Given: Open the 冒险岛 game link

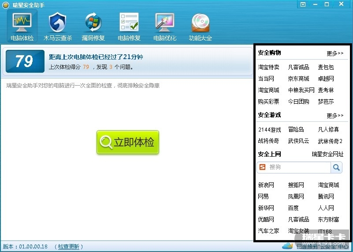Looking at the screenshot, I should (296, 129).
